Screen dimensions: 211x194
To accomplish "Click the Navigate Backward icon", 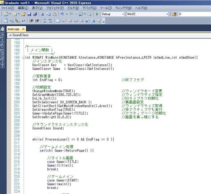I will click(x=81, y=14).
